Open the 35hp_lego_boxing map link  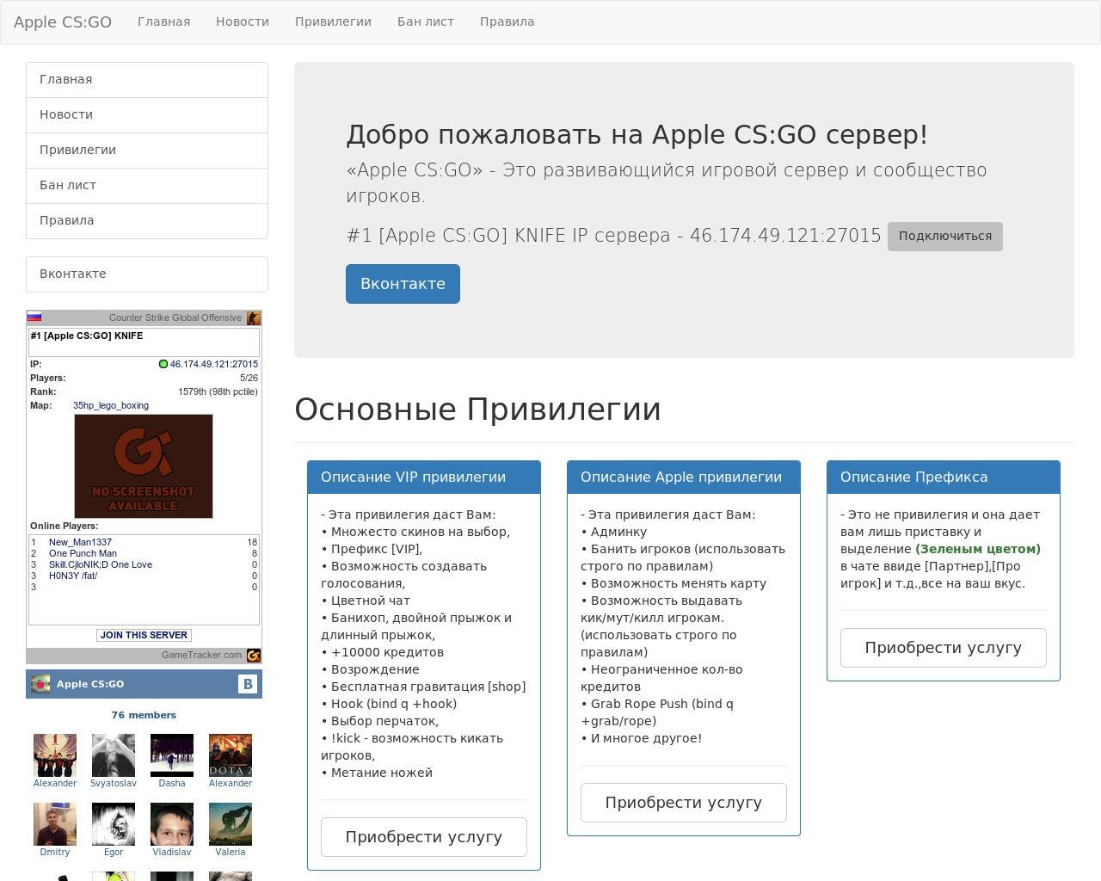[x=111, y=405]
